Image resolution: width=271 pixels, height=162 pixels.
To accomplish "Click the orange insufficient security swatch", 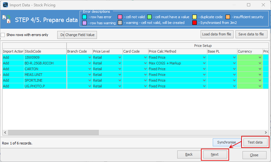I will point(228,17).
